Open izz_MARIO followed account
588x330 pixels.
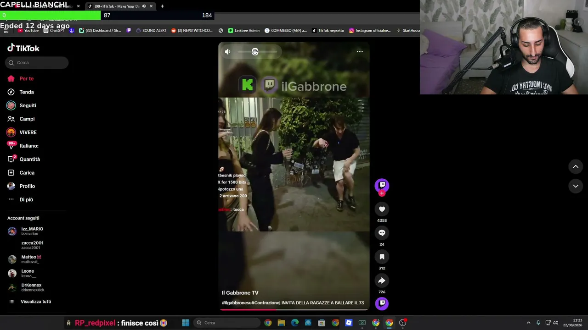[x=27, y=231]
